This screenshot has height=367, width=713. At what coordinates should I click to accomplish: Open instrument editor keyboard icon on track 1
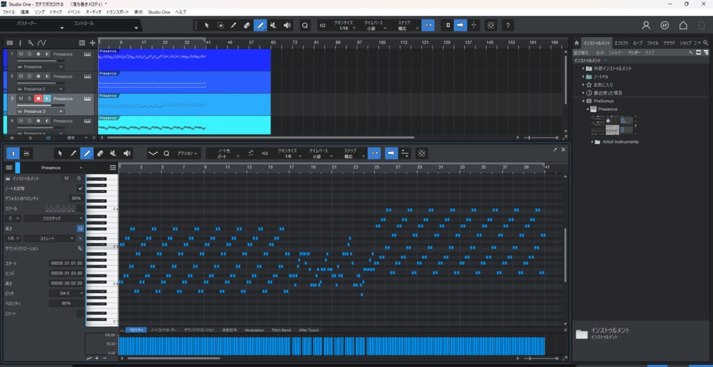pyautogui.click(x=87, y=54)
